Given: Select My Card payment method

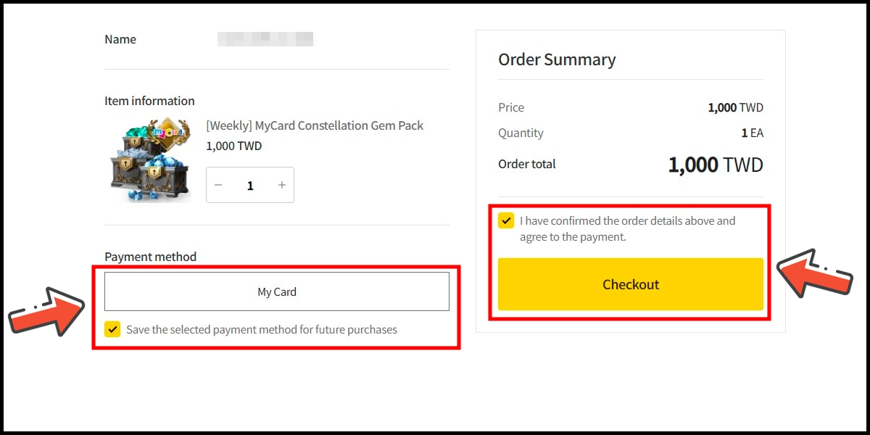Looking at the screenshot, I should [276, 291].
